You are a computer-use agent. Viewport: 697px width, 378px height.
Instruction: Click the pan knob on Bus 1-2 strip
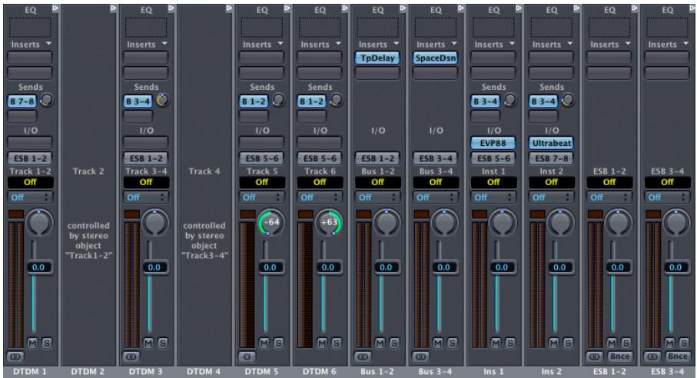coord(387,222)
